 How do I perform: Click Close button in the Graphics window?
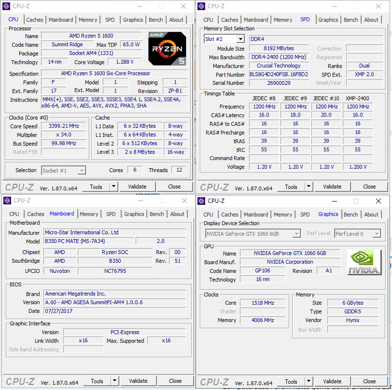point(369,381)
